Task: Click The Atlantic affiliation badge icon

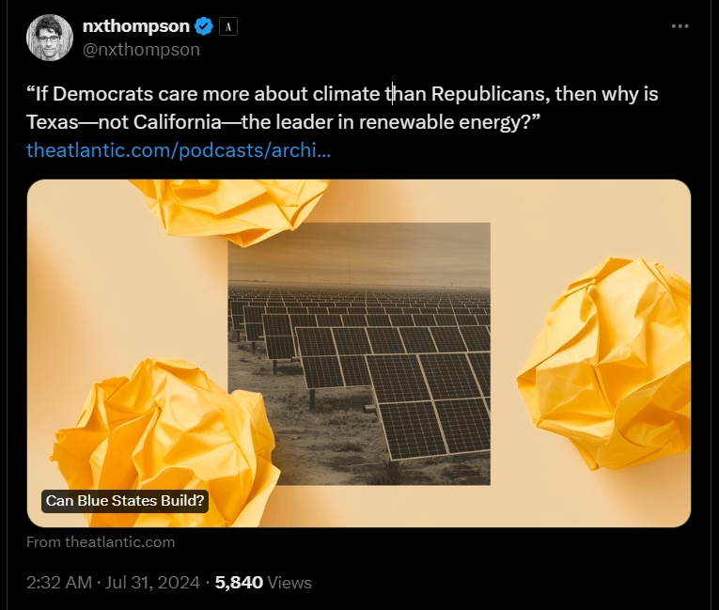Action: (228, 26)
